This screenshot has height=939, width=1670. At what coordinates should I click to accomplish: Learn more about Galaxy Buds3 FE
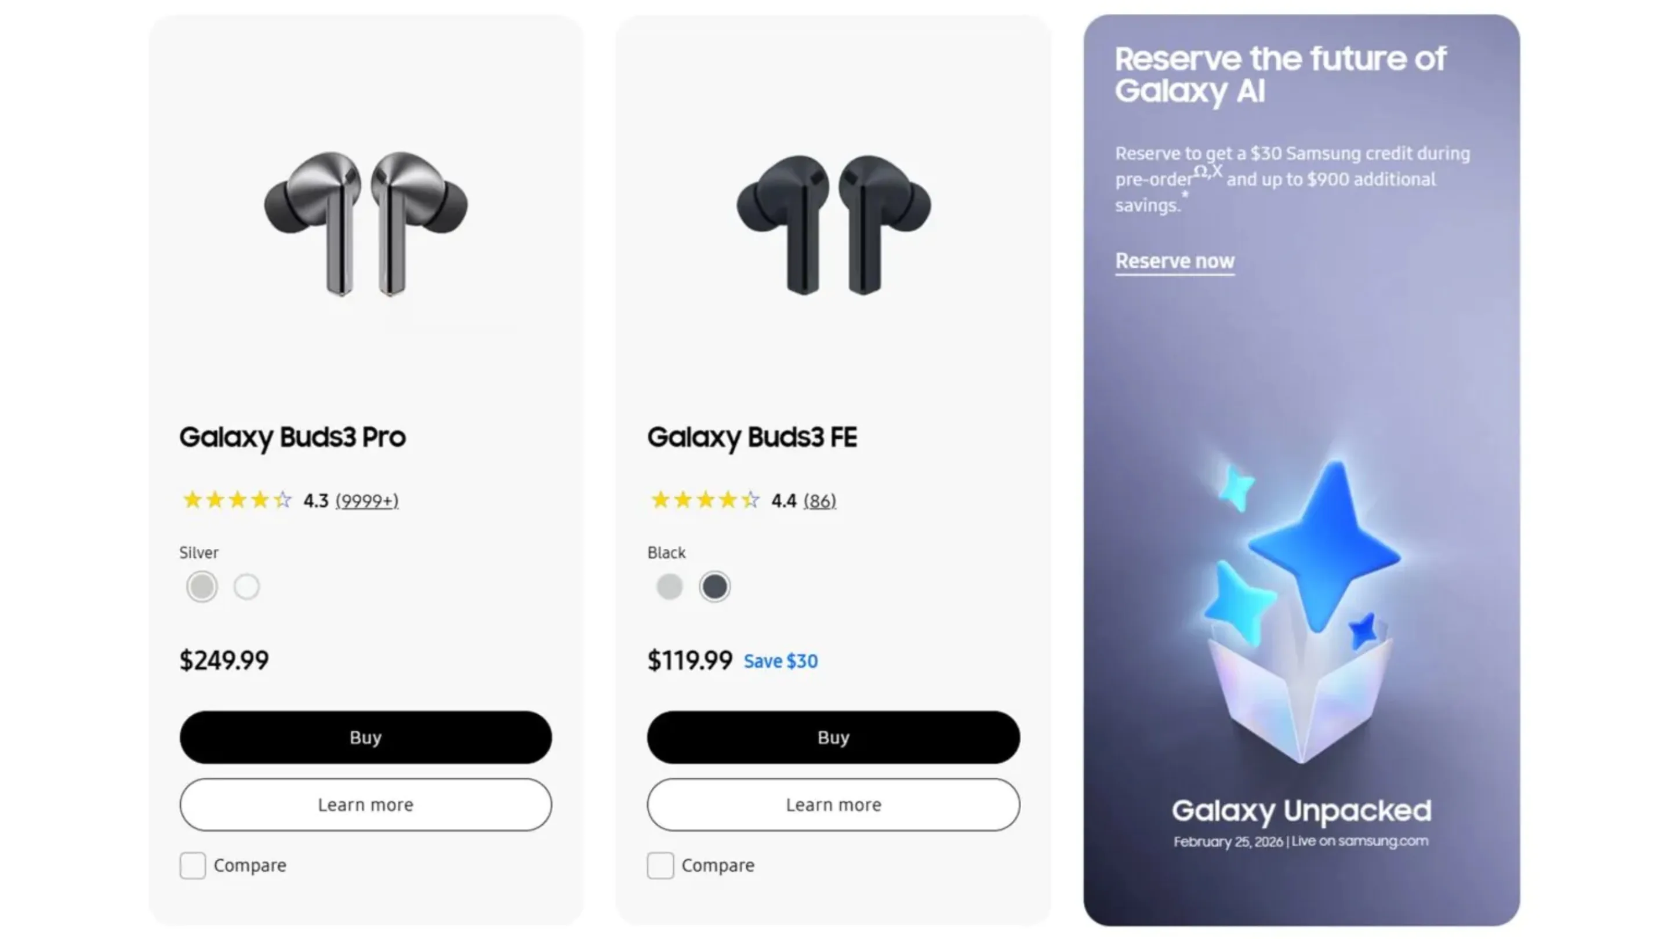pos(833,804)
